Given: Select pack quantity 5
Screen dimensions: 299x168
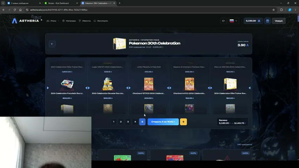Looking at the screenshot, I should pyautogui.click(x=142, y=122).
